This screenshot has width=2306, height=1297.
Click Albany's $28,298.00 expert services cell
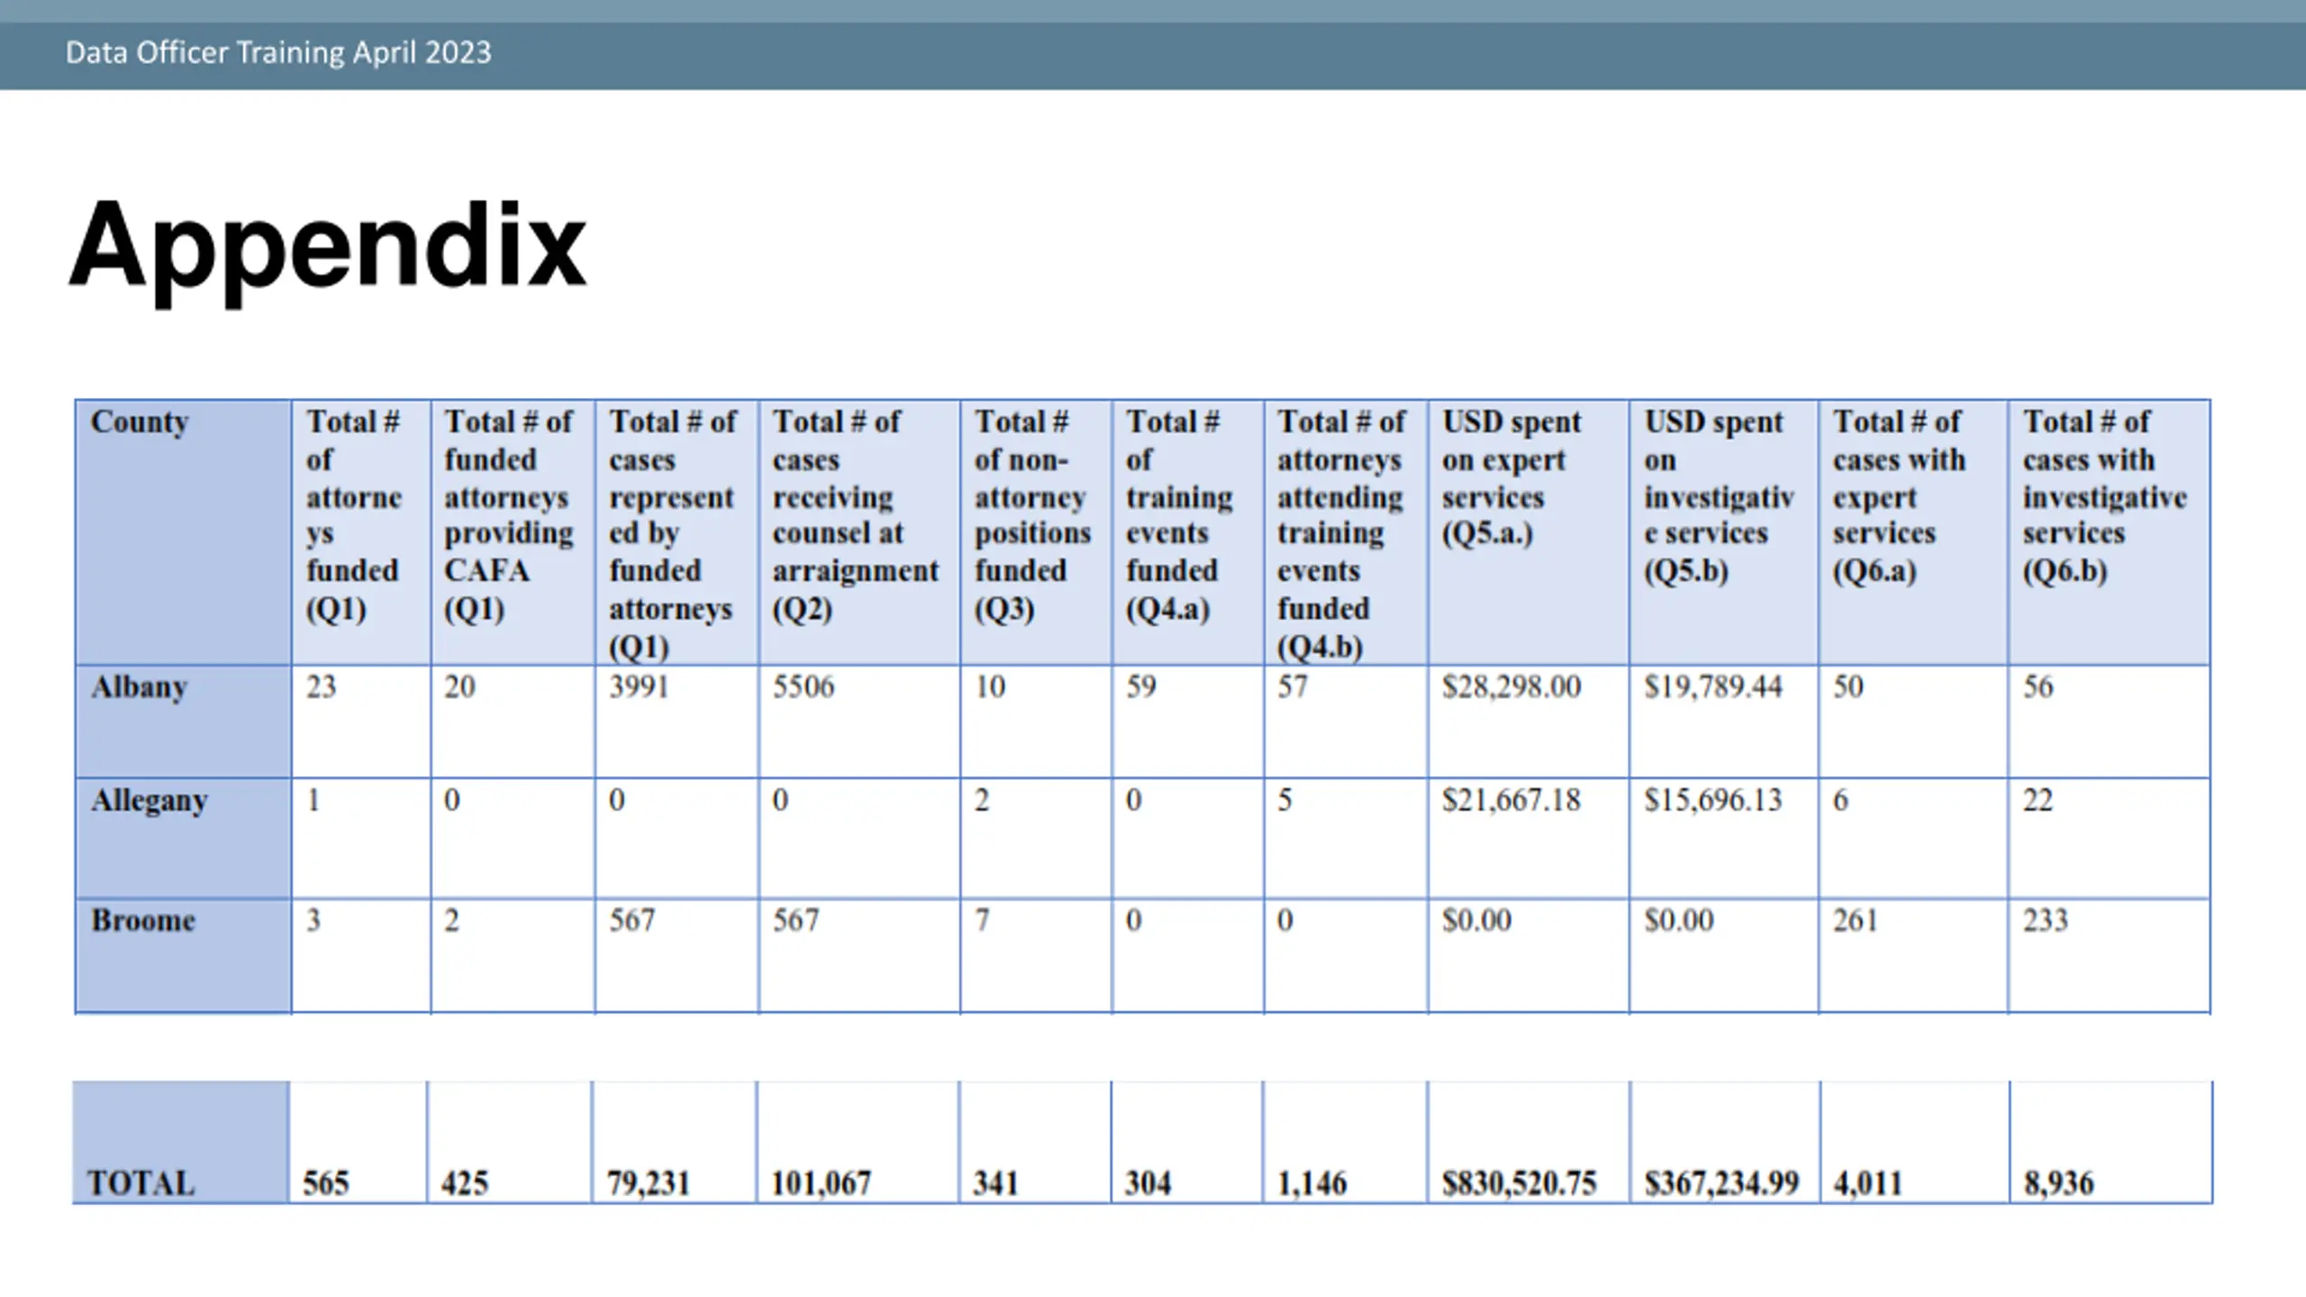(1511, 687)
